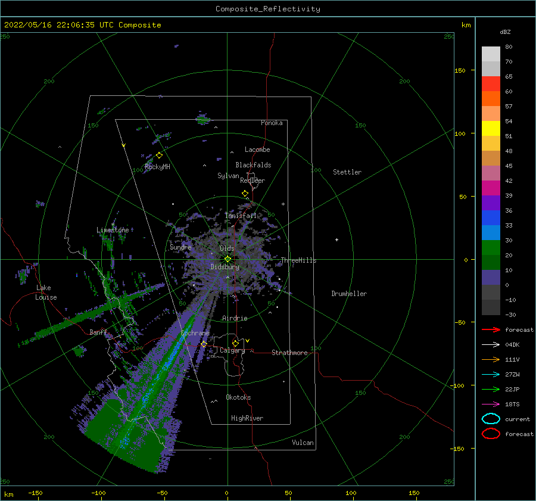
Task: Click the HighRiver town label
Action: click(x=247, y=418)
